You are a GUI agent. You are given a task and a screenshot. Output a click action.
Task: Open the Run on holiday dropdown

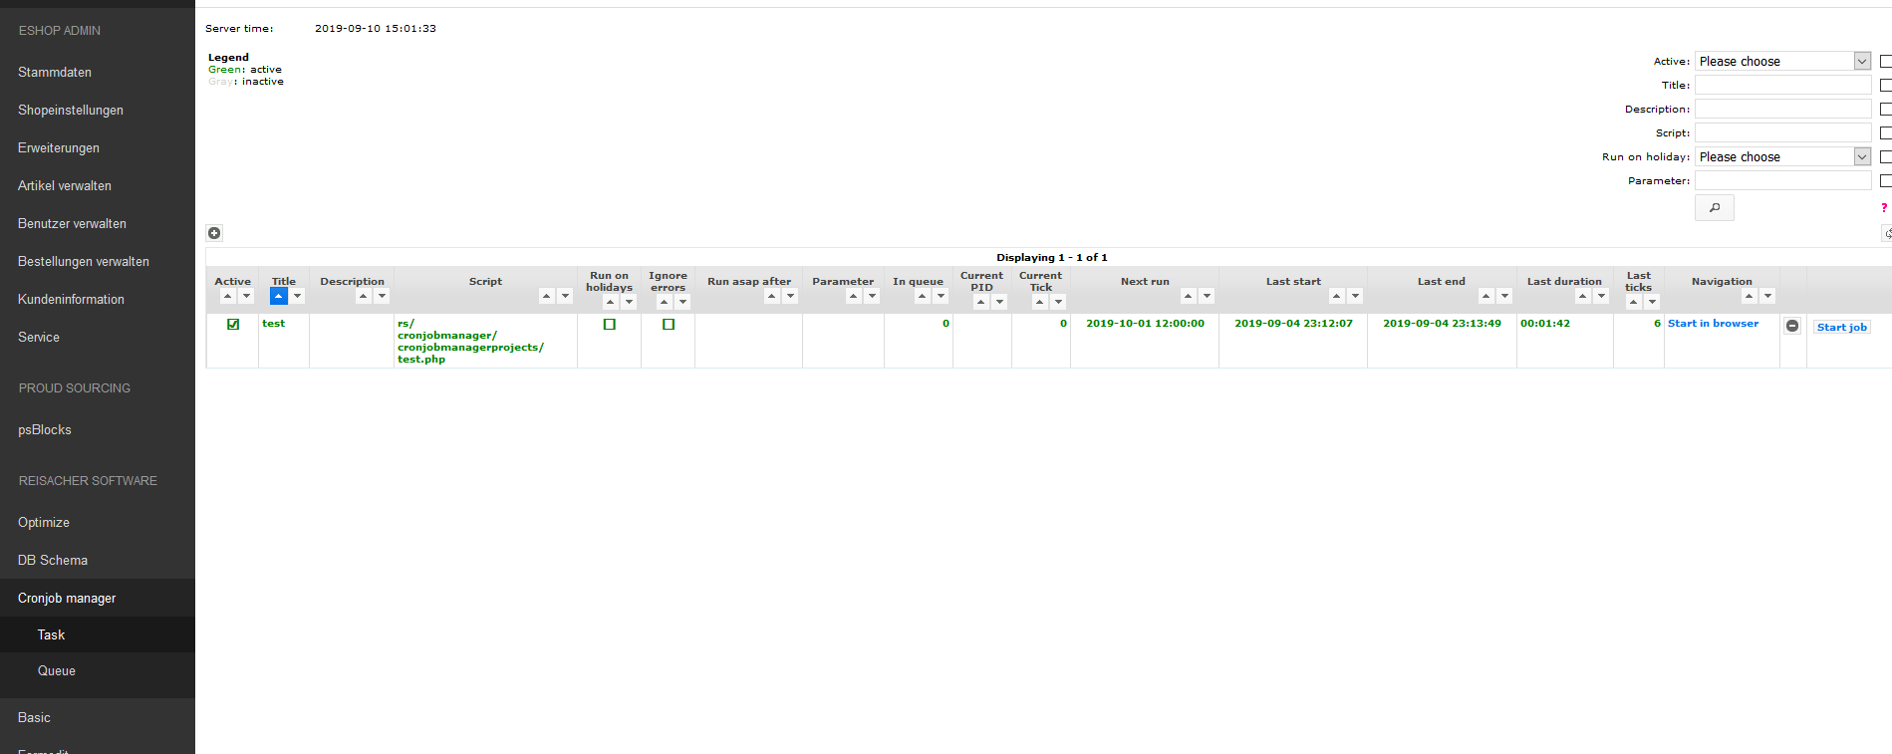1783,156
